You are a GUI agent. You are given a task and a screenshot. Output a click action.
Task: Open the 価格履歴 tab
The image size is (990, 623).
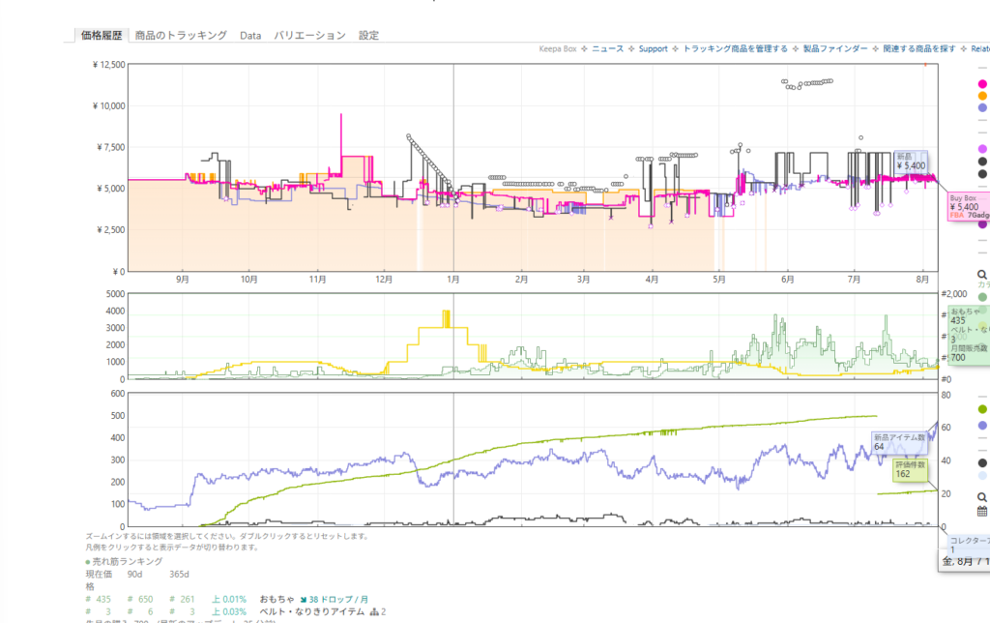point(101,36)
